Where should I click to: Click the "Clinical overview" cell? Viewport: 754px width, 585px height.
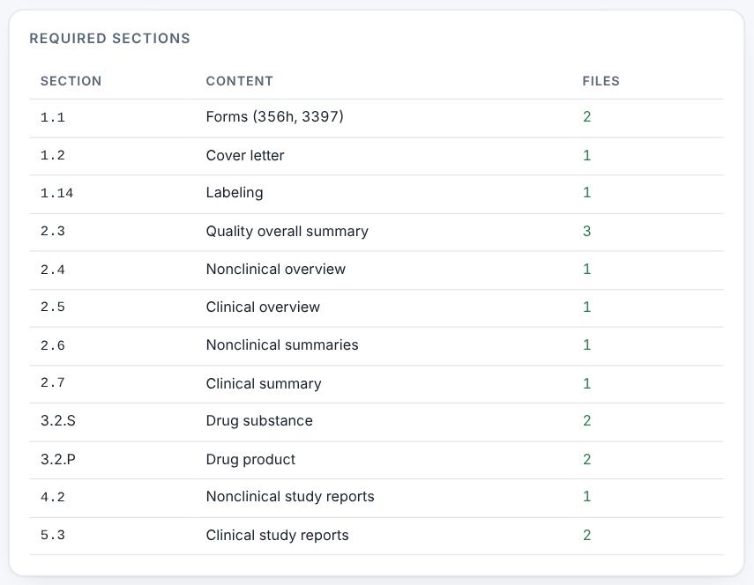(263, 307)
